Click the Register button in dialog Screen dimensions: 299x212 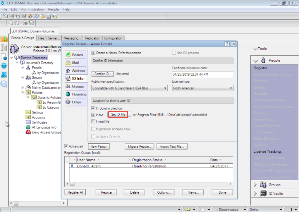tap(106, 192)
